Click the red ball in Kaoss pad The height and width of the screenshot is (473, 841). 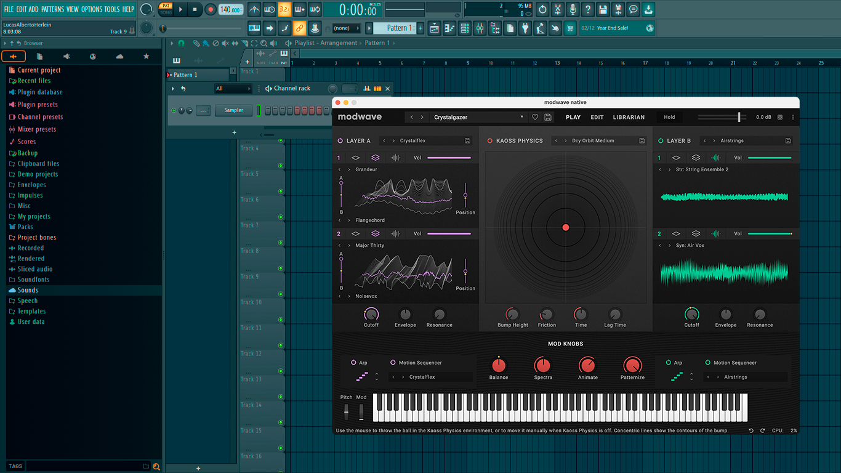(x=566, y=227)
